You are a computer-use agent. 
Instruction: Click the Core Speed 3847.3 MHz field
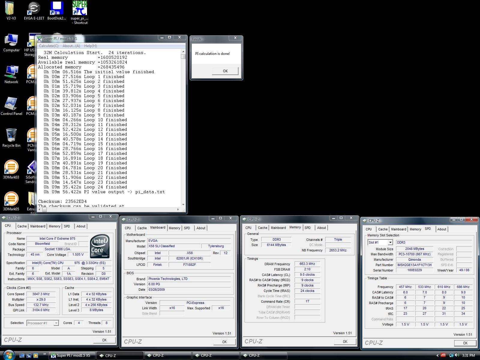click(x=41, y=294)
